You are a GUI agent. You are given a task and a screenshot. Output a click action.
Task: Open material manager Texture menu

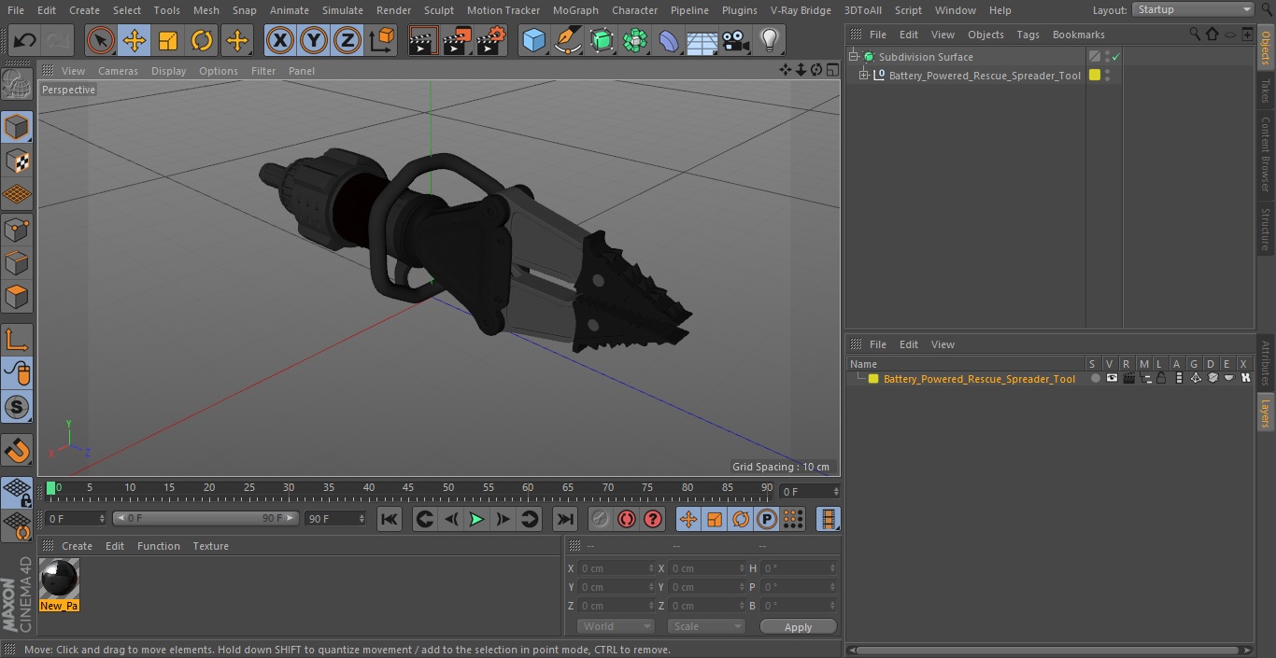[210, 546]
